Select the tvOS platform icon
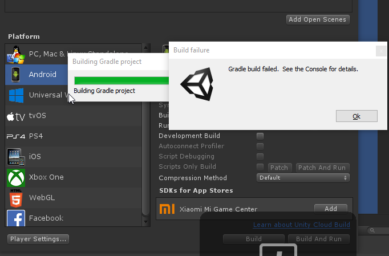Image resolution: width=389 pixels, height=256 pixels. click(x=16, y=116)
